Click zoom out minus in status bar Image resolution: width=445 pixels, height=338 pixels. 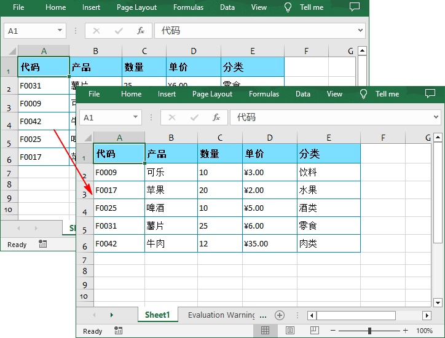pyautogui.click(x=333, y=331)
